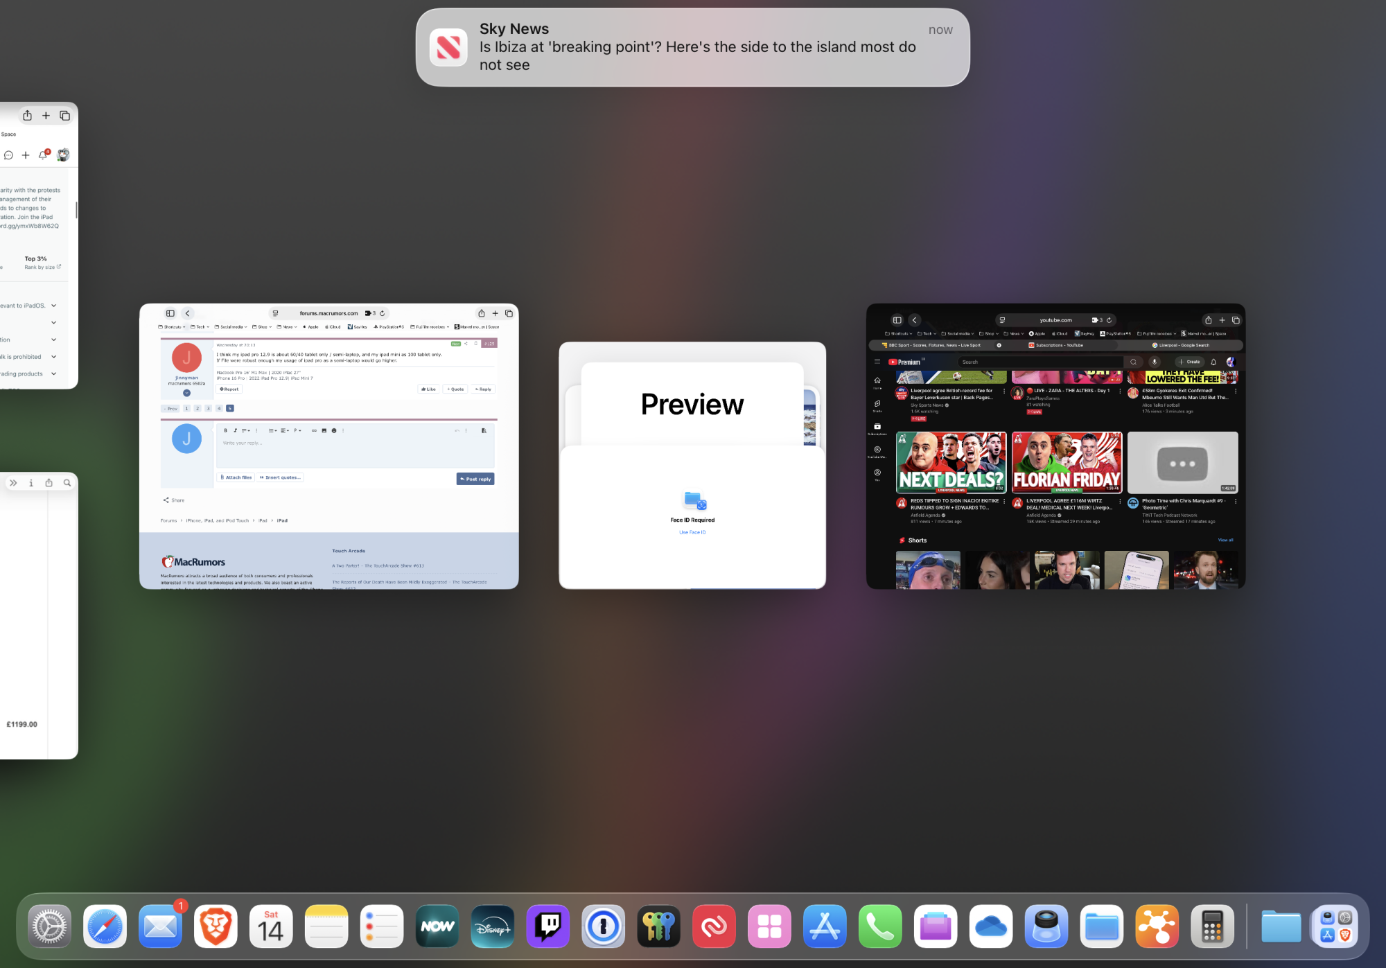Open the Calculator app in the dock

point(1212,926)
